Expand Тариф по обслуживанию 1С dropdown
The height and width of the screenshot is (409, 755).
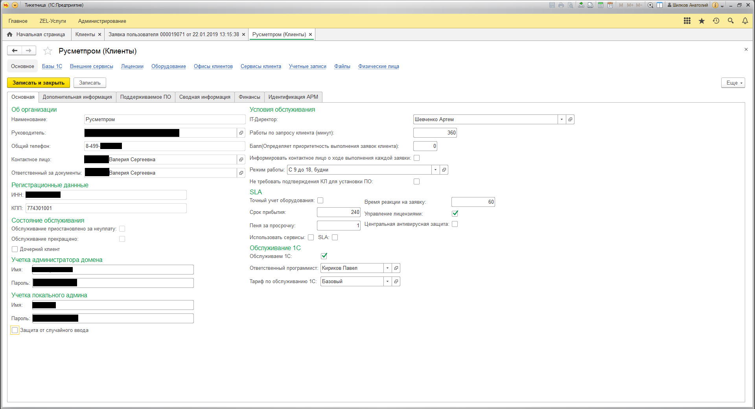pyautogui.click(x=387, y=282)
